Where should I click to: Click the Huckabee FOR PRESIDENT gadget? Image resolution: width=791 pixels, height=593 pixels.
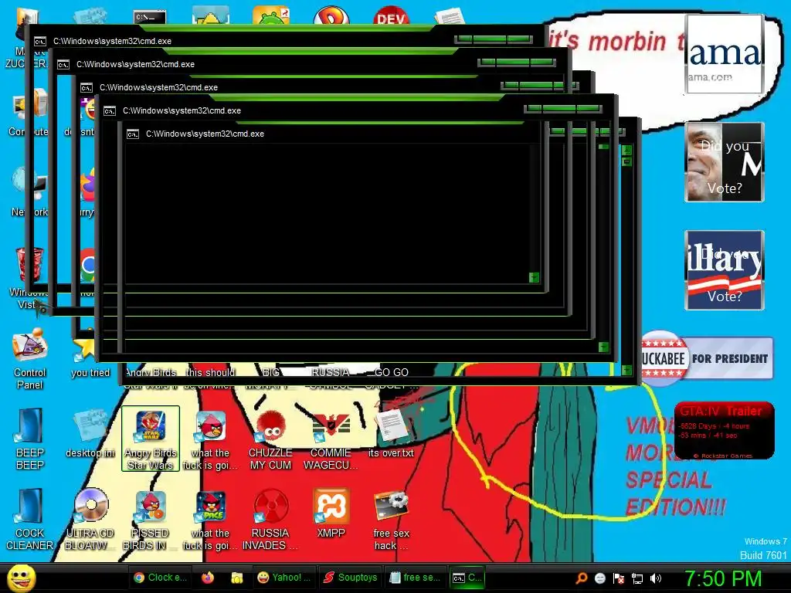tap(707, 358)
